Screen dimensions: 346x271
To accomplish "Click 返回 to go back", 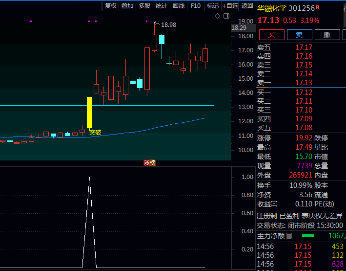I will point(247,6).
